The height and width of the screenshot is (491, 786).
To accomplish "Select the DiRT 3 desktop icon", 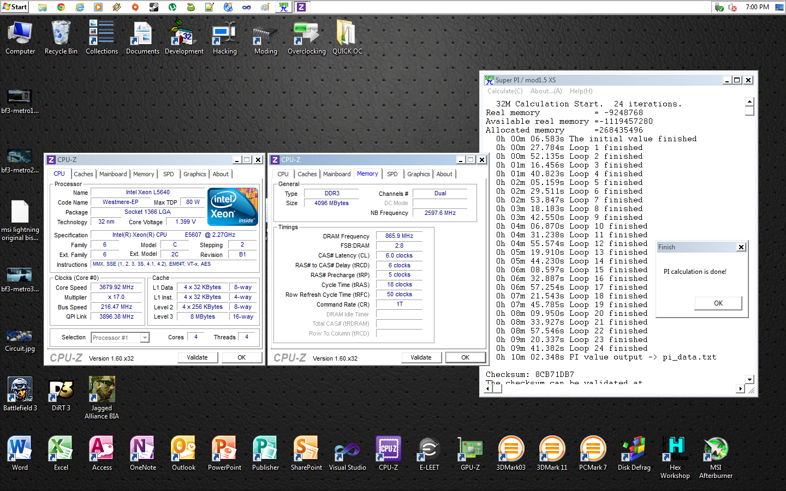I will click(x=61, y=394).
